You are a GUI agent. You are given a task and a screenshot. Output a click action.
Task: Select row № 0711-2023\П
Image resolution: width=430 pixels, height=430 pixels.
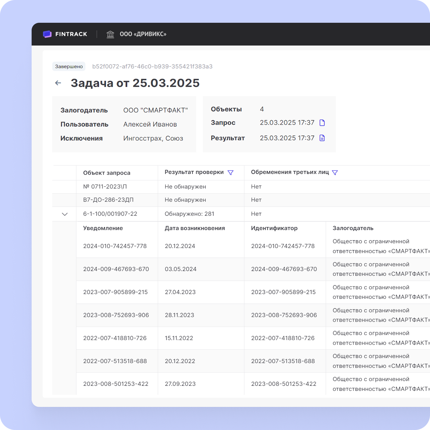point(105,187)
